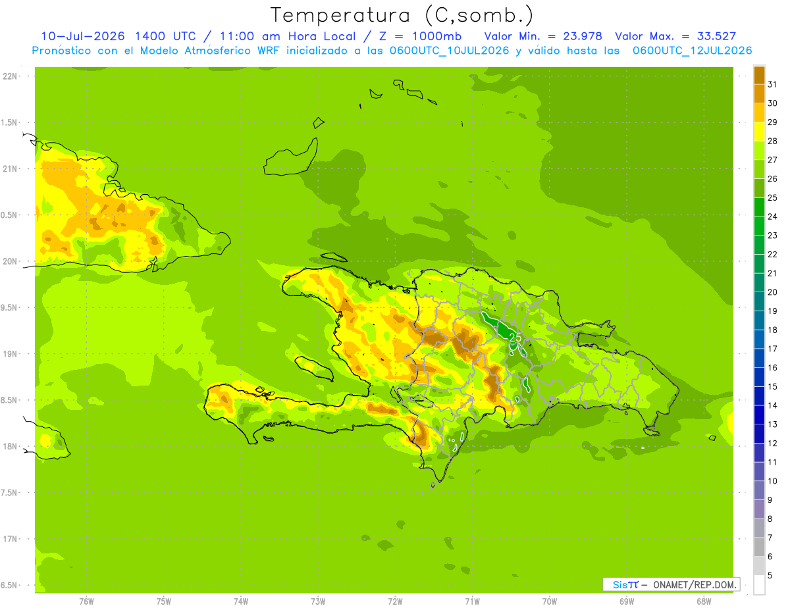Click the legend swatch between 20 and 21
790x610 pixels.
[759, 283]
